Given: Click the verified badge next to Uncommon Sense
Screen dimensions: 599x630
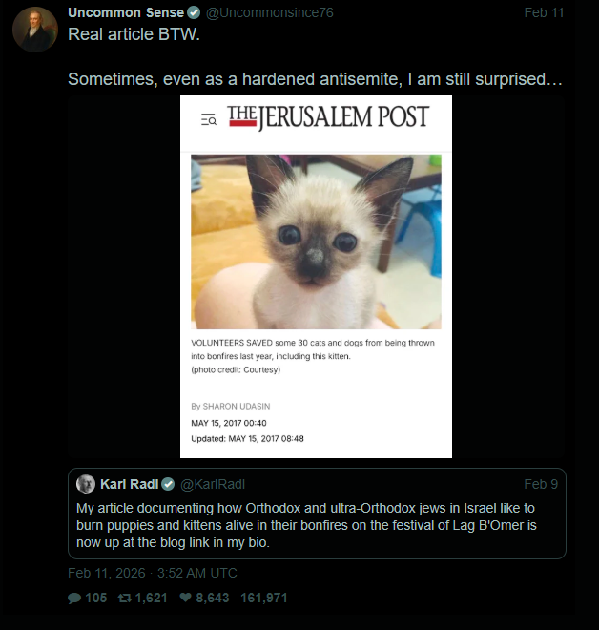Looking at the screenshot, I should click(x=194, y=13).
